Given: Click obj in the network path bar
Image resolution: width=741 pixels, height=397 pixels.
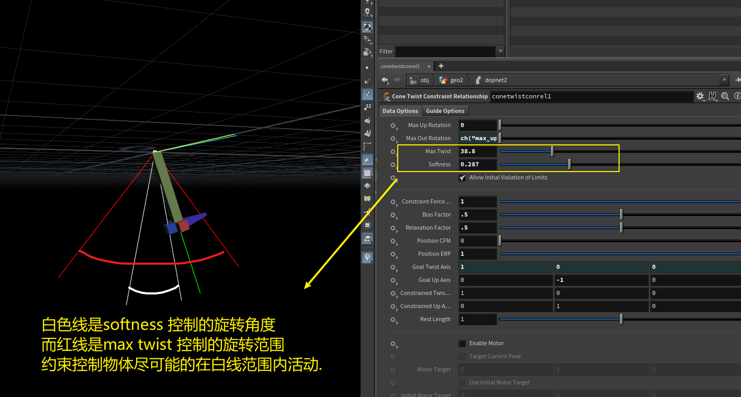Looking at the screenshot, I should [x=425, y=80].
